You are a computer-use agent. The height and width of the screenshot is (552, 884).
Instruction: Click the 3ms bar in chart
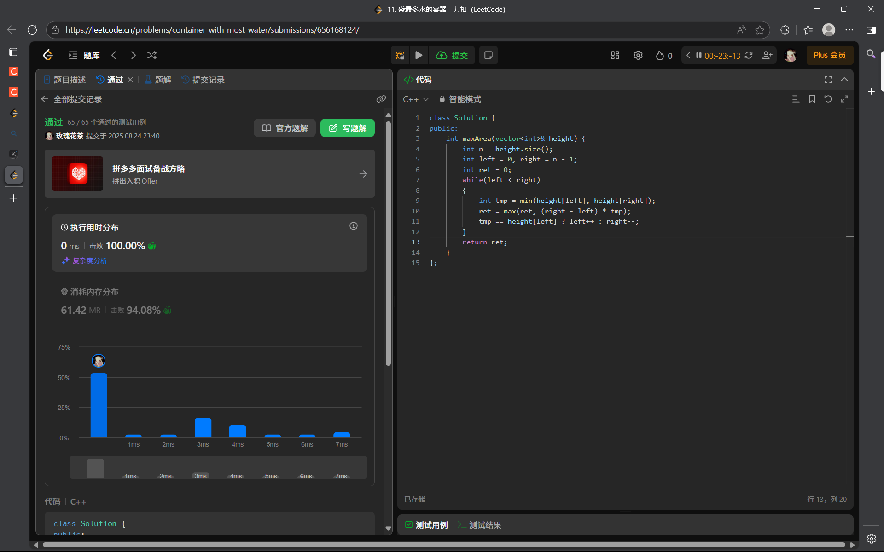[203, 428]
